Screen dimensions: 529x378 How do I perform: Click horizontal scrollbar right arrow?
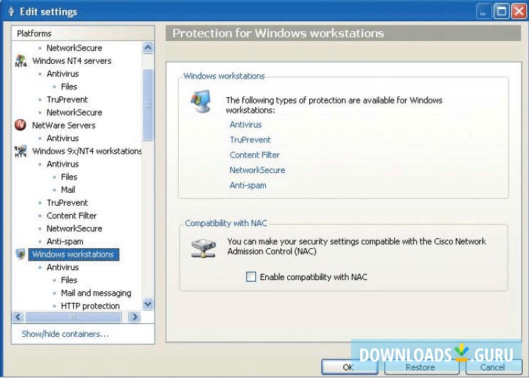(135, 316)
